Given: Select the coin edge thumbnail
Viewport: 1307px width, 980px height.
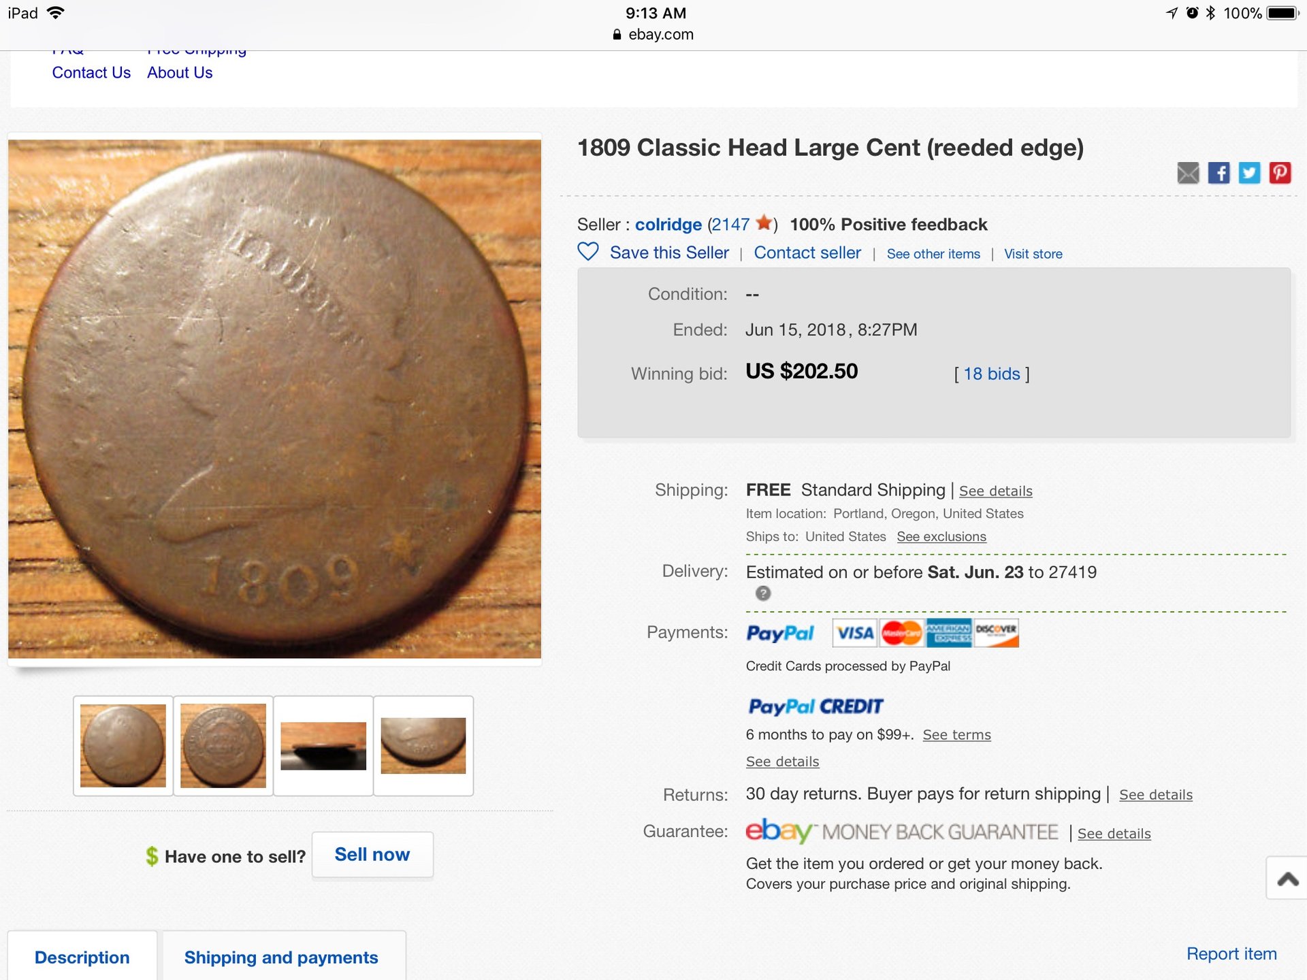Looking at the screenshot, I should [x=323, y=746].
